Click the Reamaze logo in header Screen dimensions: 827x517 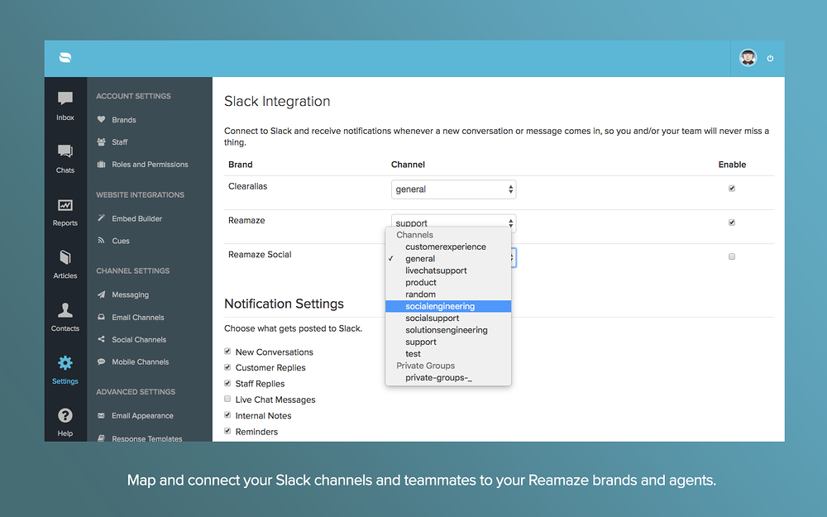pos(65,58)
